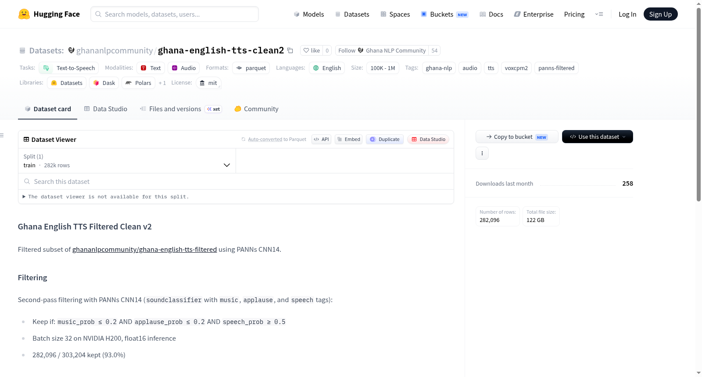Click into Search this dataset field
This screenshot has height=377, width=702.
click(236, 181)
